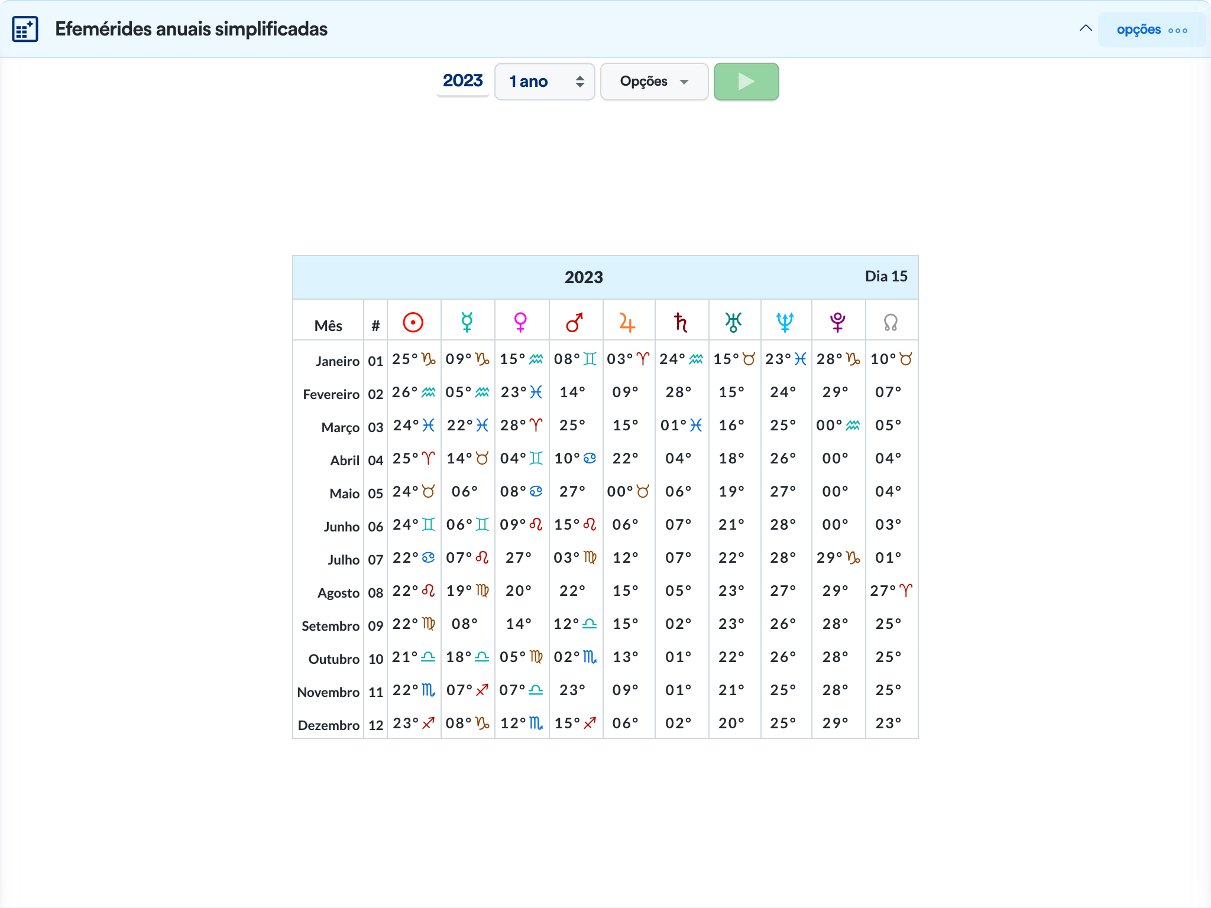Click the 'Dia 15' label in table header
Viewport: 1211px width, 908px height.
pyautogui.click(x=886, y=276)
